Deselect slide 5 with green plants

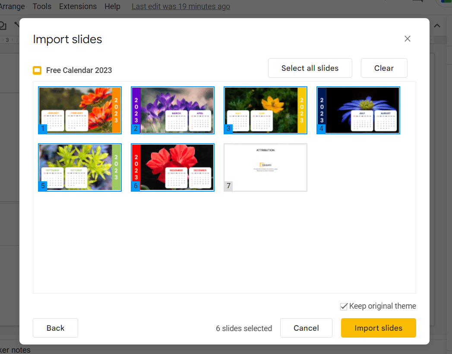point(80,167)
